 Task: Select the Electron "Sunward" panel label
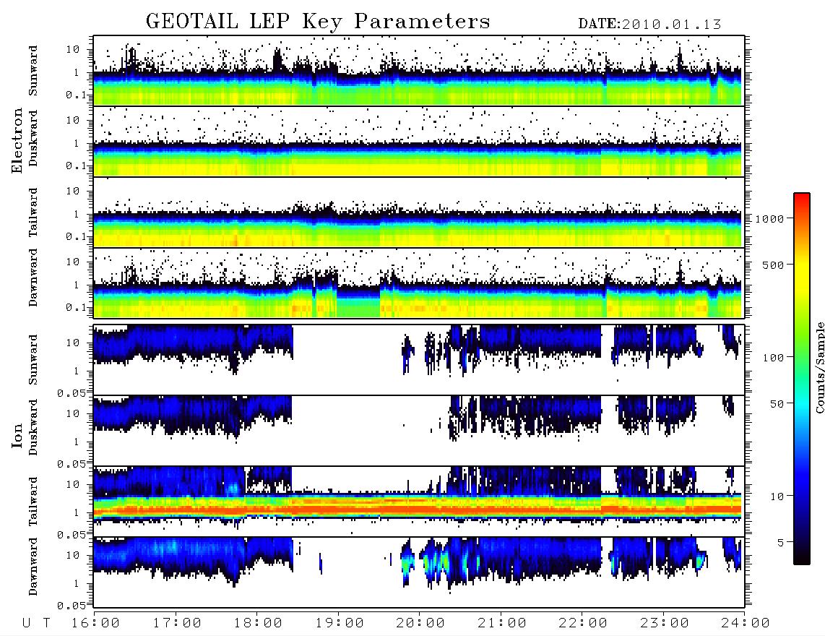click(33, 71)
